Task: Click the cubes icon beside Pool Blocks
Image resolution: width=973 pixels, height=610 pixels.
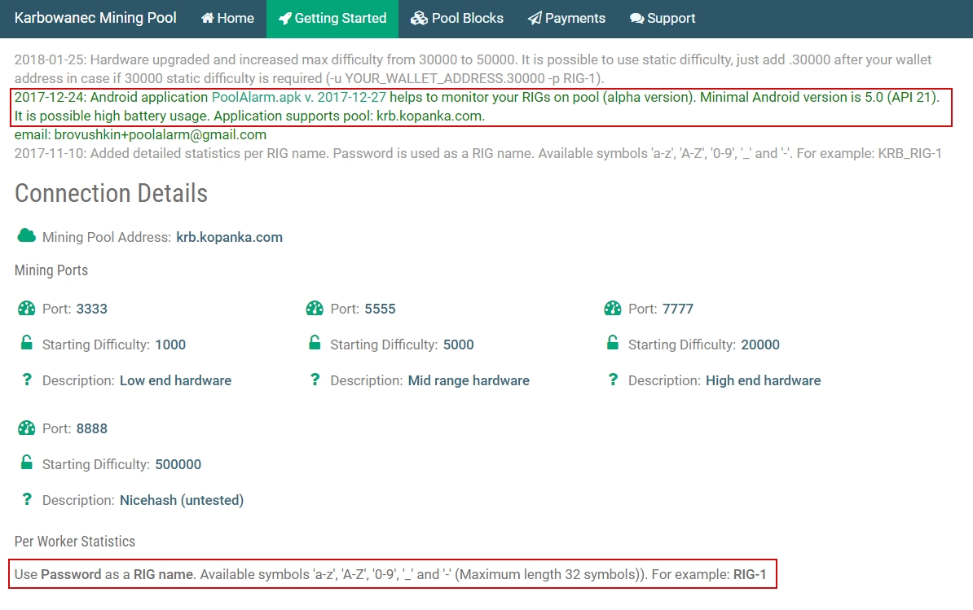Action: click(x=419, y=19)
